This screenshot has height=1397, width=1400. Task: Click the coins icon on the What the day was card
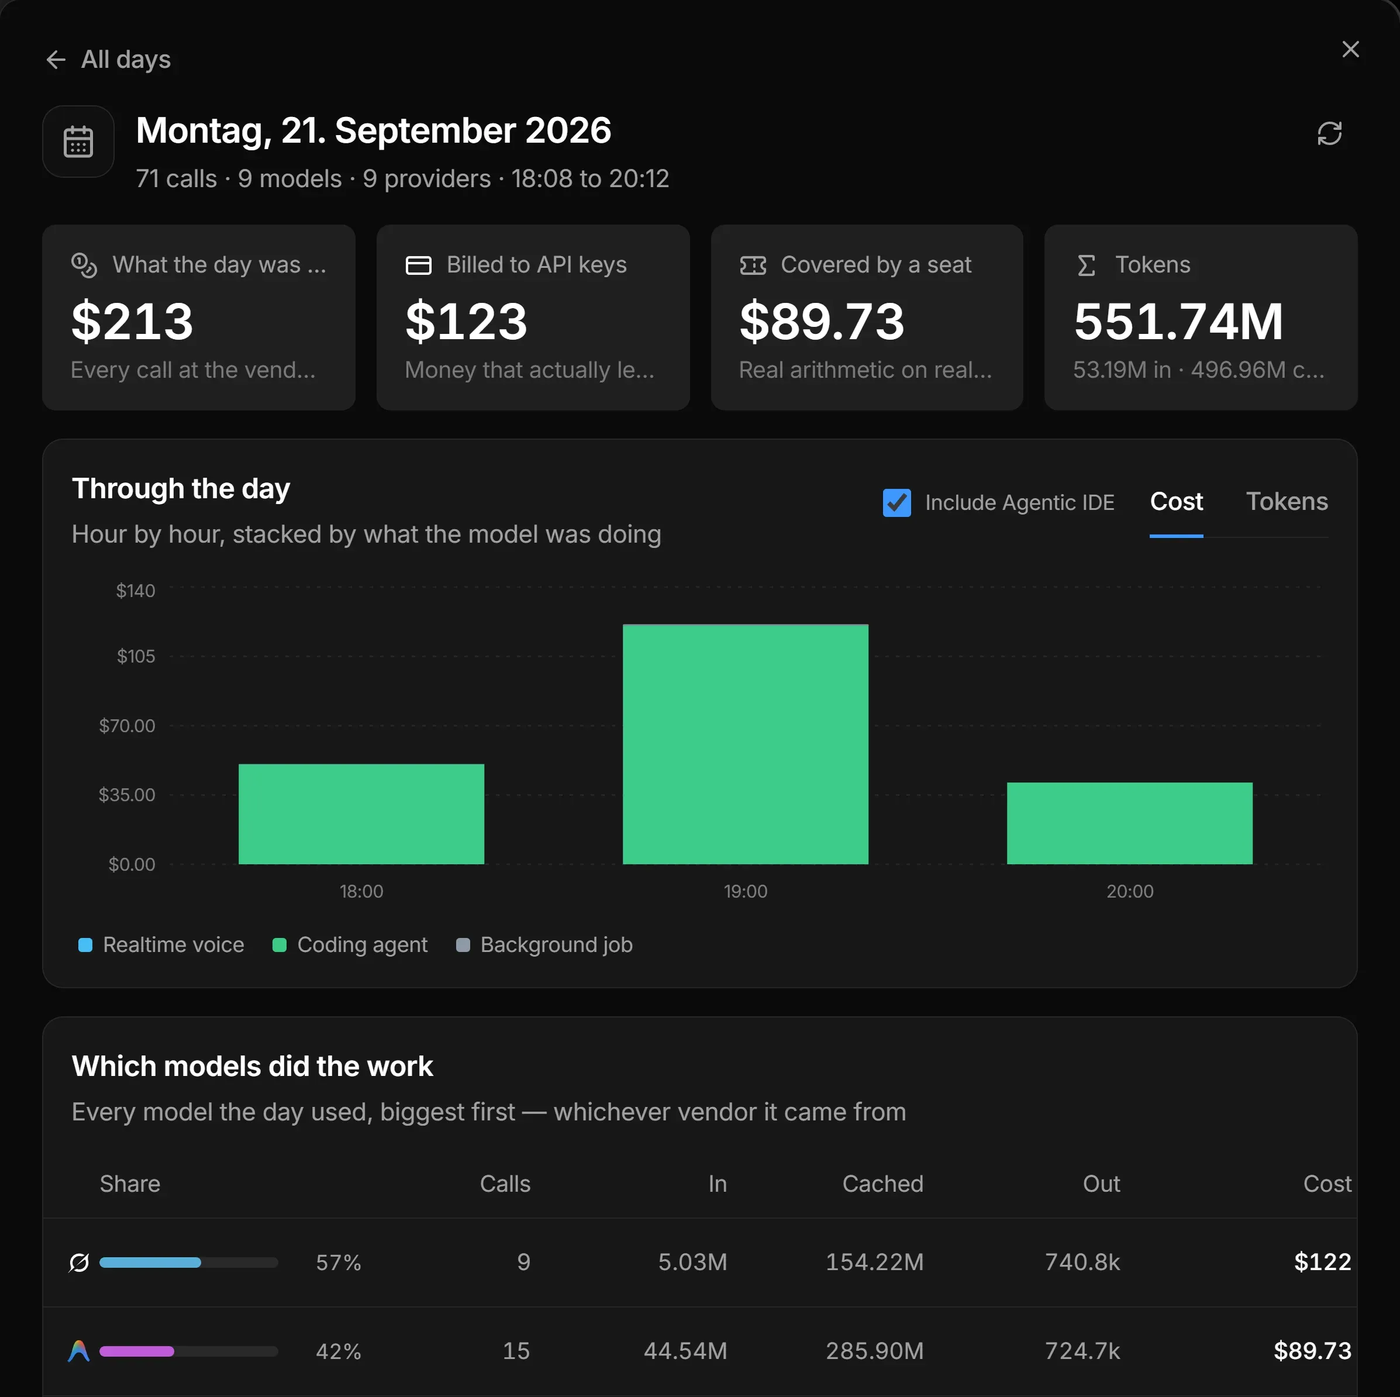coord(84,265)
